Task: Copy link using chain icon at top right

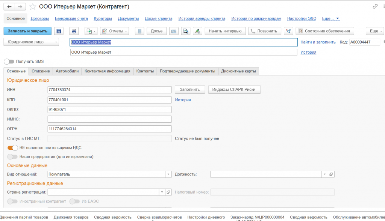Action: pyautogui.click(x=375, y=6)
